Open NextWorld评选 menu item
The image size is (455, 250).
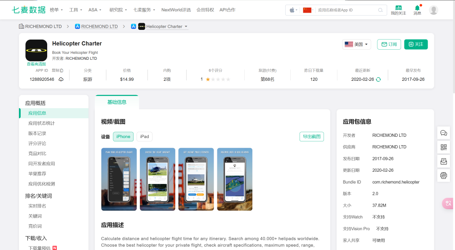[176, 10]
